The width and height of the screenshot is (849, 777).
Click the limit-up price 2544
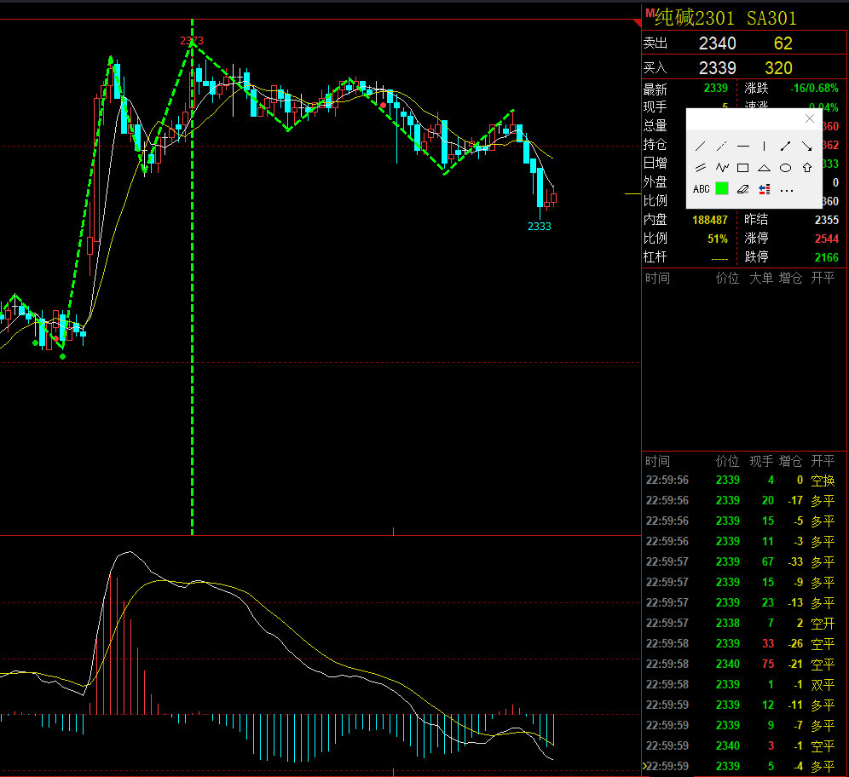pos(827,239)
